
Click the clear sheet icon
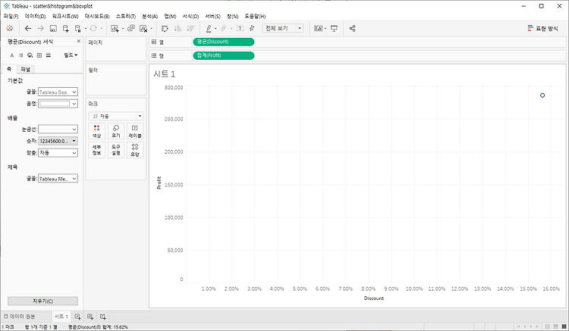pyautogui.click(x=143, y=28)
